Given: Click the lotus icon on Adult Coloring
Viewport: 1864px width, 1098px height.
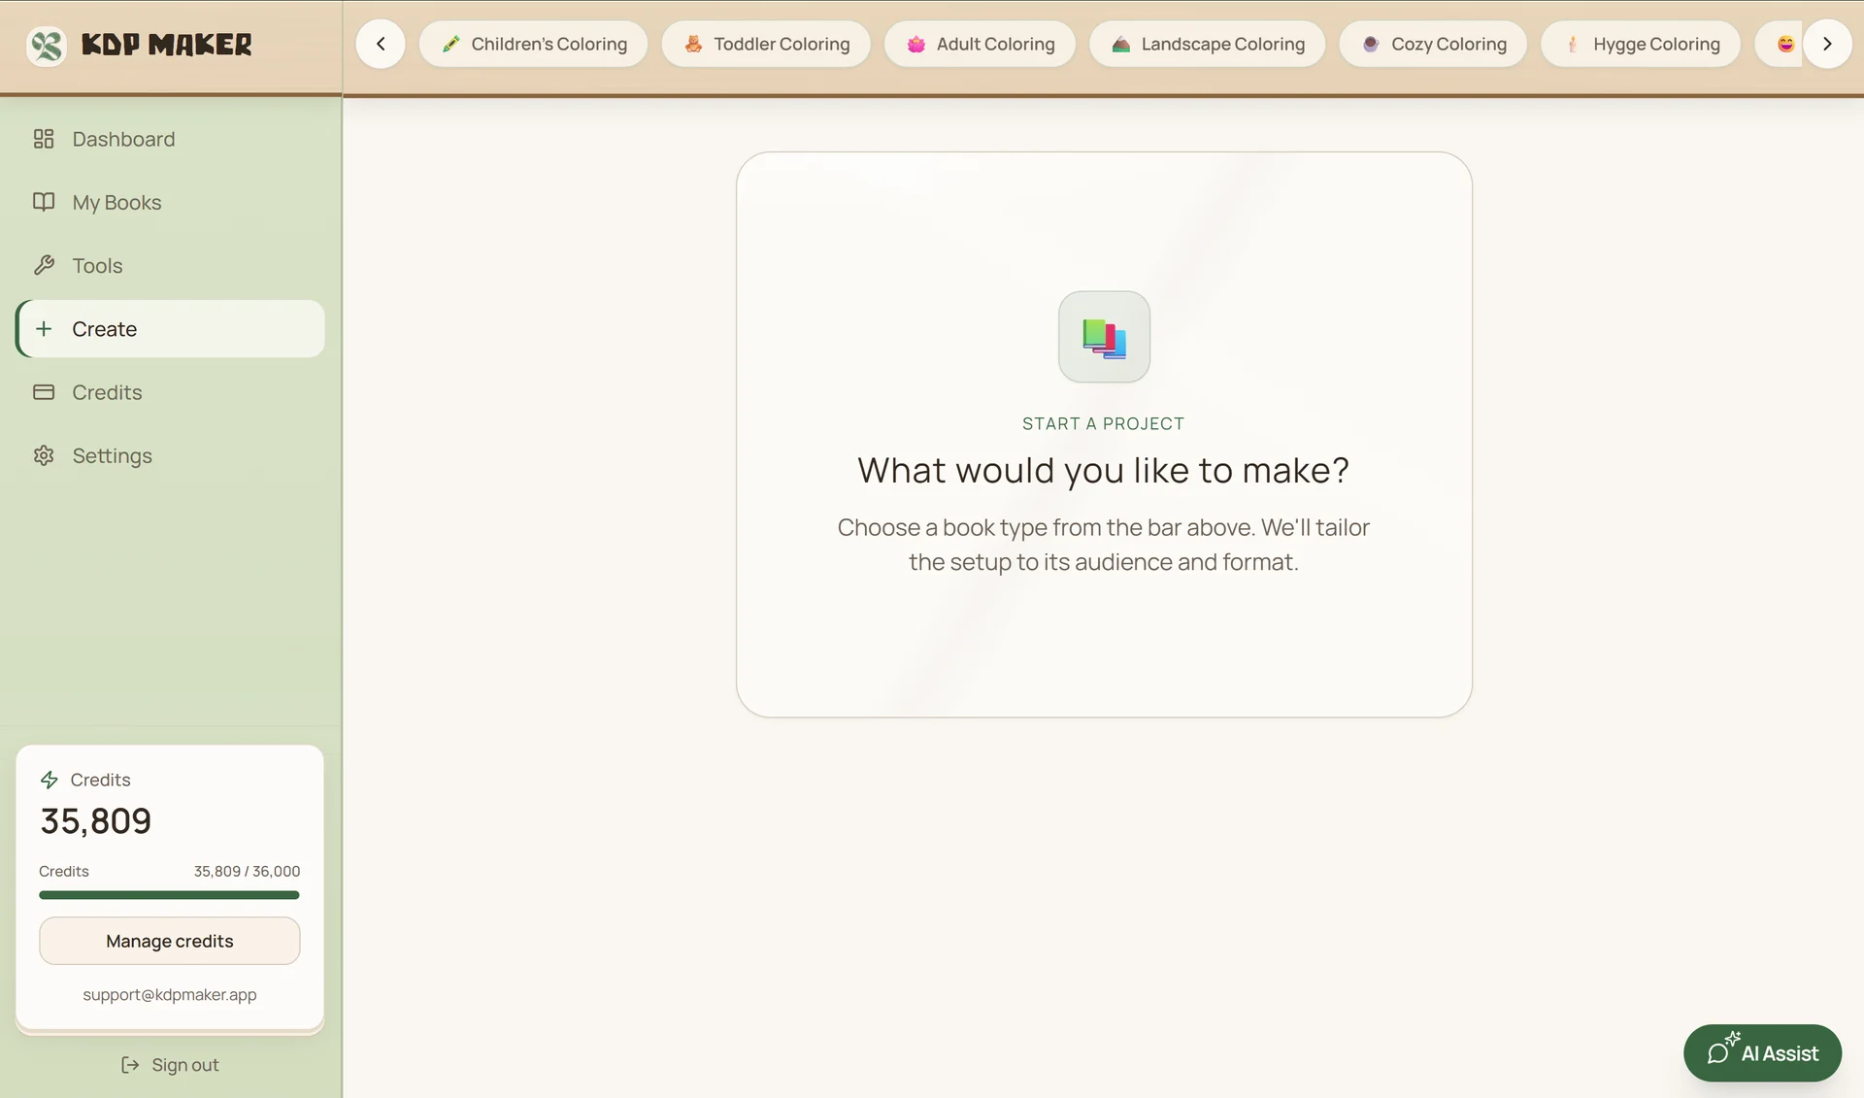Looking at the screenshot, I should tap(916, 44).
